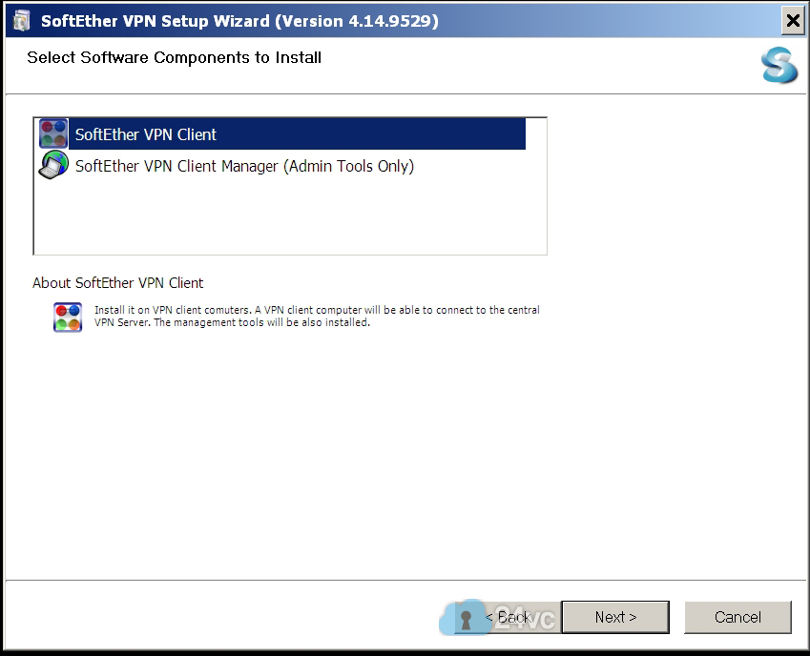Click the setup wizard title bar icon
The width and height of the screenshot is (810, 656).
21,21
